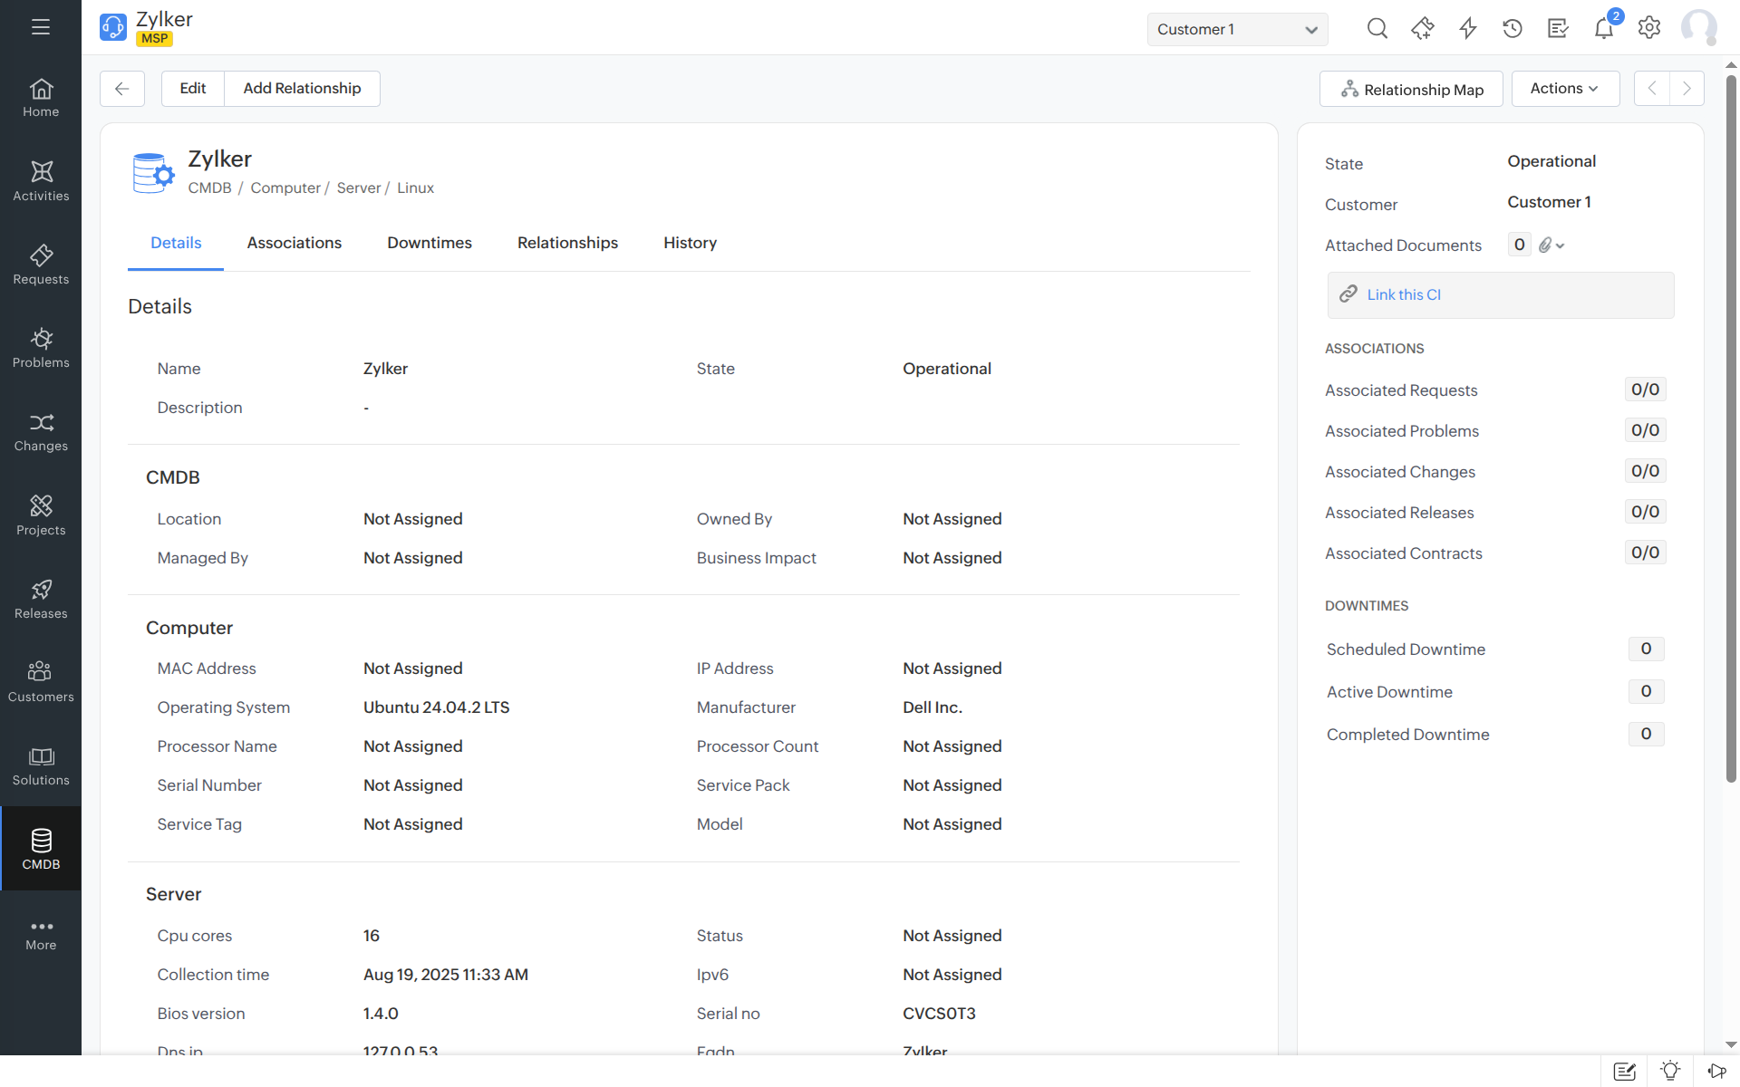The image size is (1740, 1087).
Task: Click the Add Relationship button
Action: coord(302,88)
